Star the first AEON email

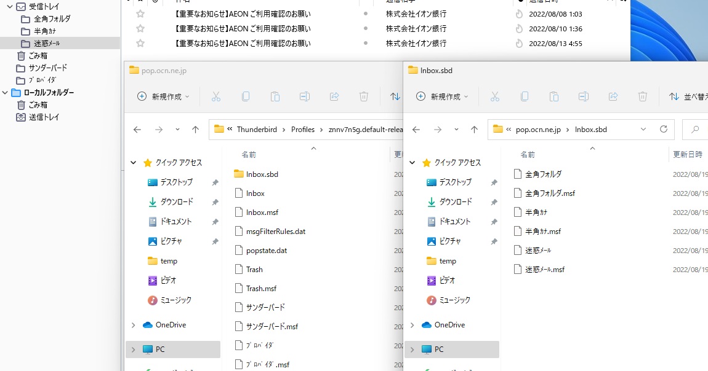[x=140, y=14]
